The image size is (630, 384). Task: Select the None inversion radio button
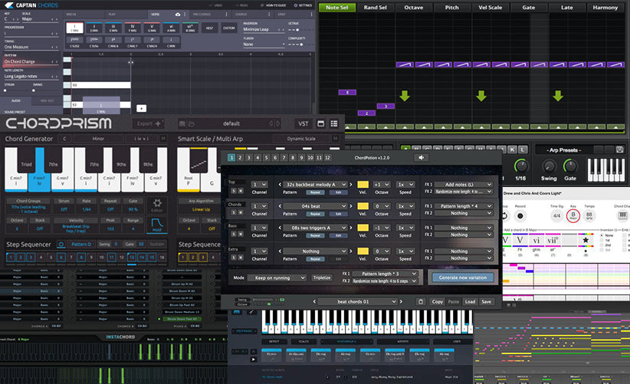pyautogui.click(x=601, y=235)
